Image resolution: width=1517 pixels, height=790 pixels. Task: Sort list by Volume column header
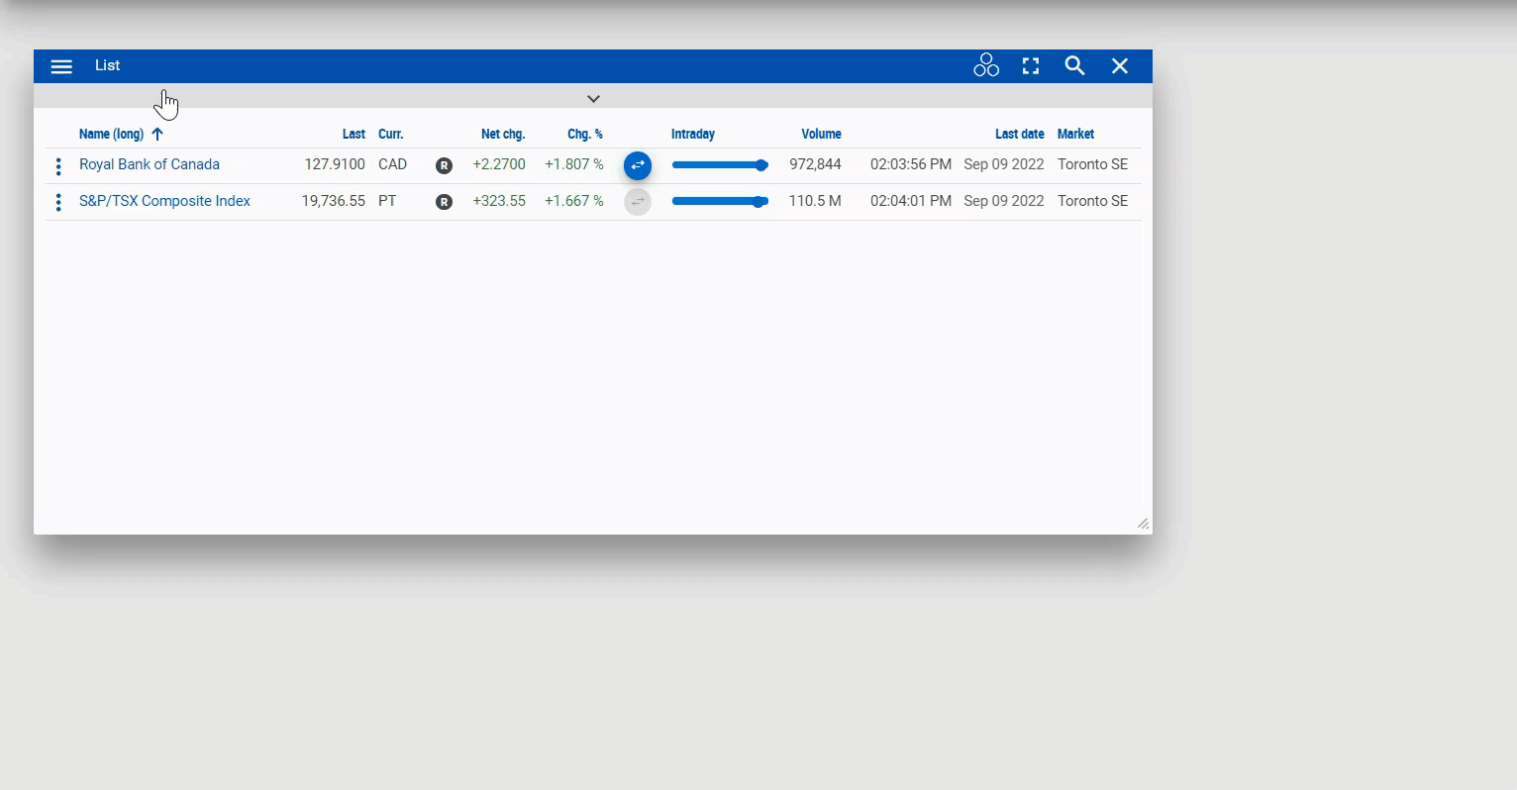[821, 135]
